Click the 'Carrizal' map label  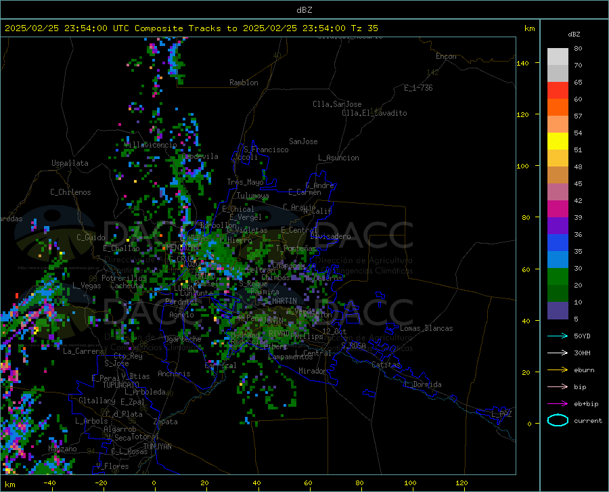tap(221, 365)
